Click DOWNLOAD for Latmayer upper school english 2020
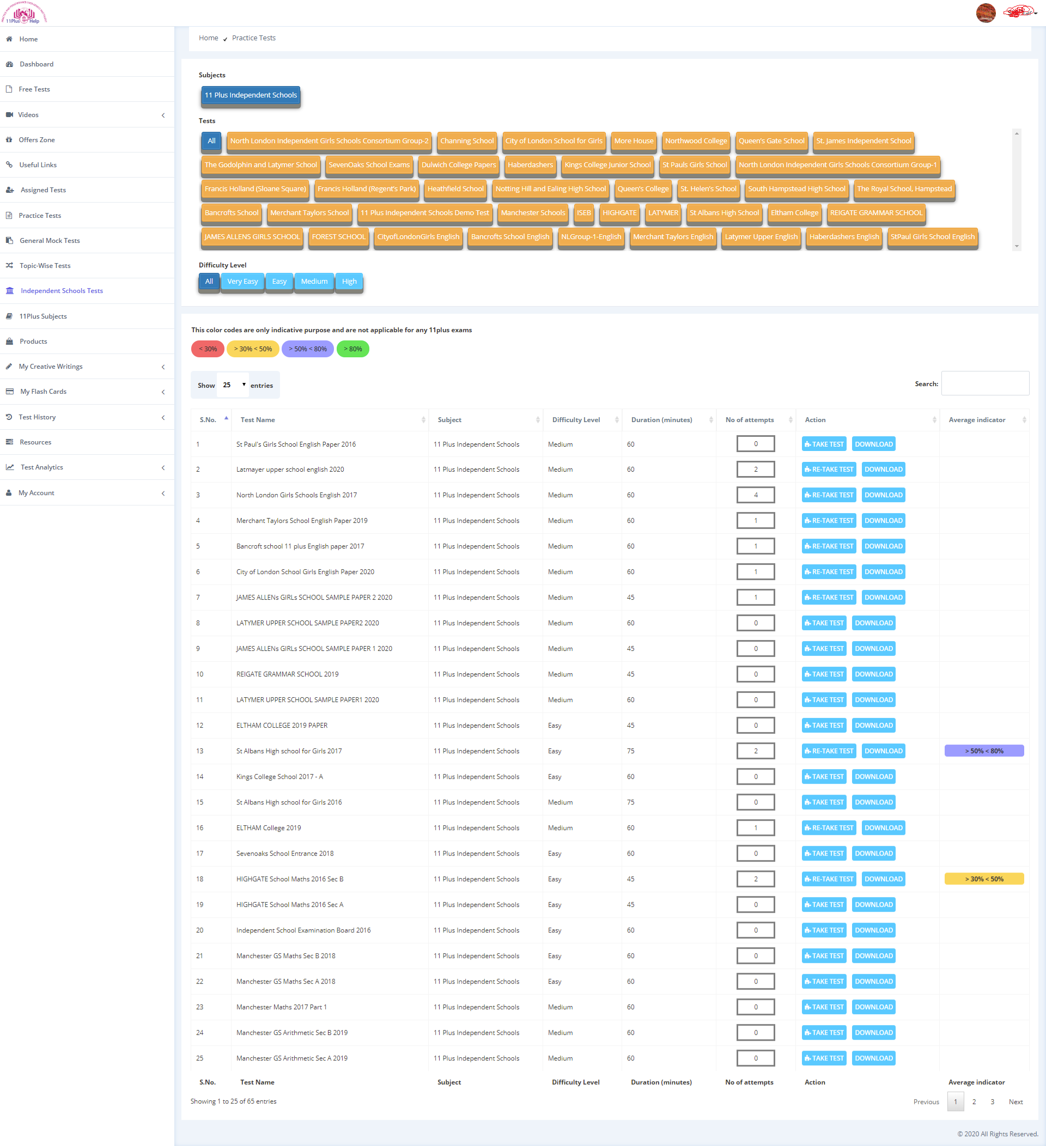Image resolution: width=1046 pixels, height=1146 pixels. tap(883, 470)
